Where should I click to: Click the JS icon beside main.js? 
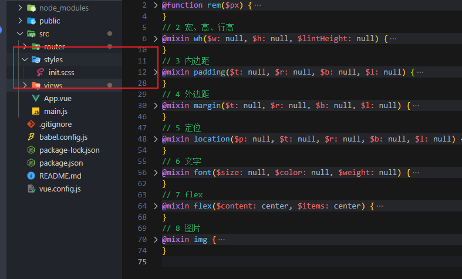(36, 111)
